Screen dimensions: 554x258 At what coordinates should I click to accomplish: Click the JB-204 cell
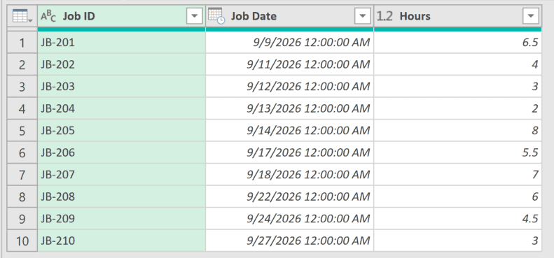tap(122, 108)
